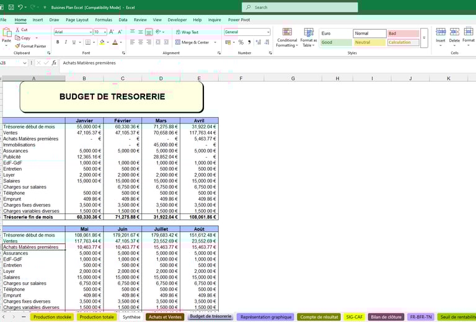Screen dimensions: 476x322
Task: Toggle Underline formatting
Action: click(74, 42)
